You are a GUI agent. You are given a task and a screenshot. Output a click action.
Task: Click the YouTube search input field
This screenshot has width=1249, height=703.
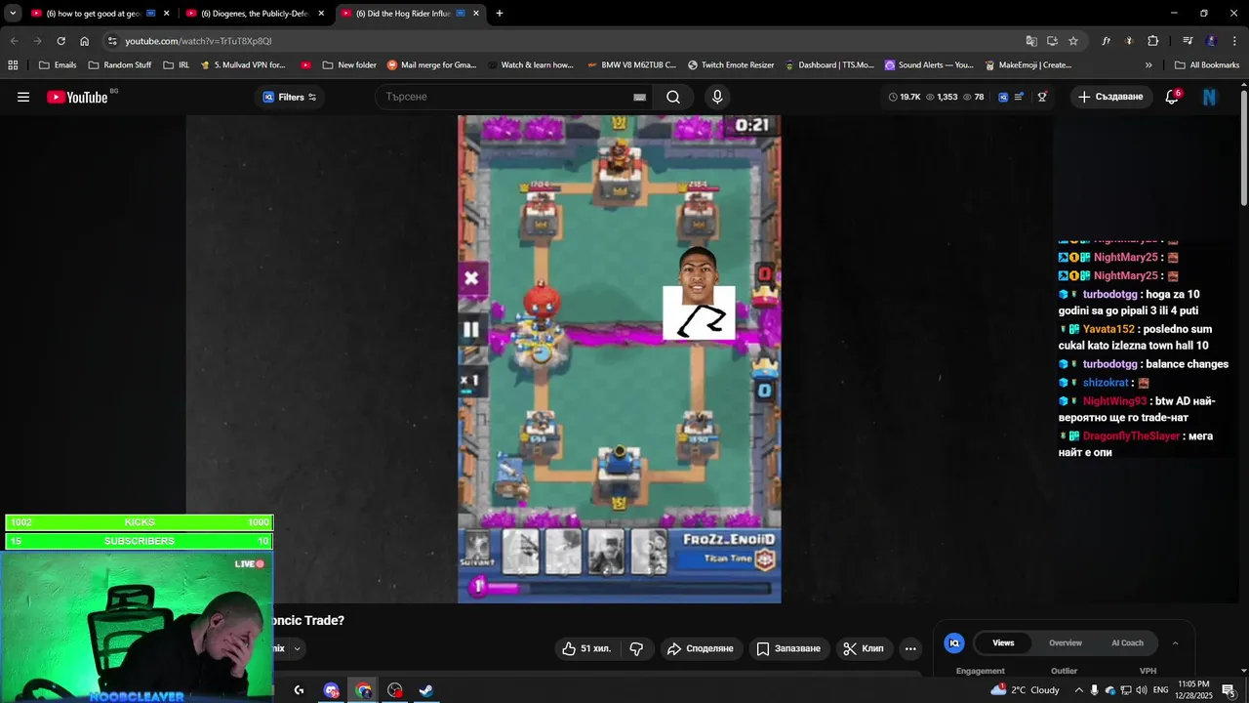pyautogui.click(x=503, y=97)
